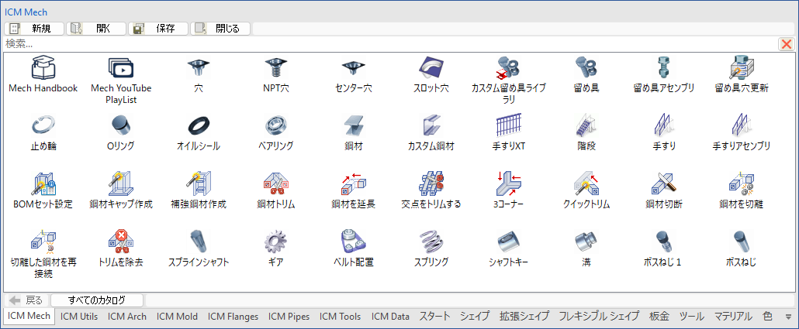Switch to the ICM Tools tab
Image resolution: width=799 pixels, height=329 pixels.
point(340,317)
